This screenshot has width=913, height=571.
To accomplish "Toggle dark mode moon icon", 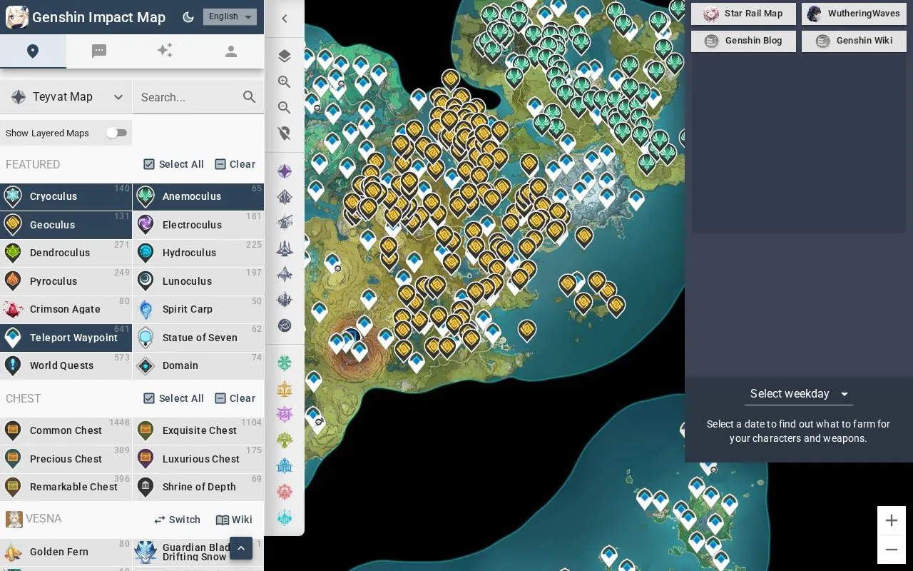I will 188,17.
